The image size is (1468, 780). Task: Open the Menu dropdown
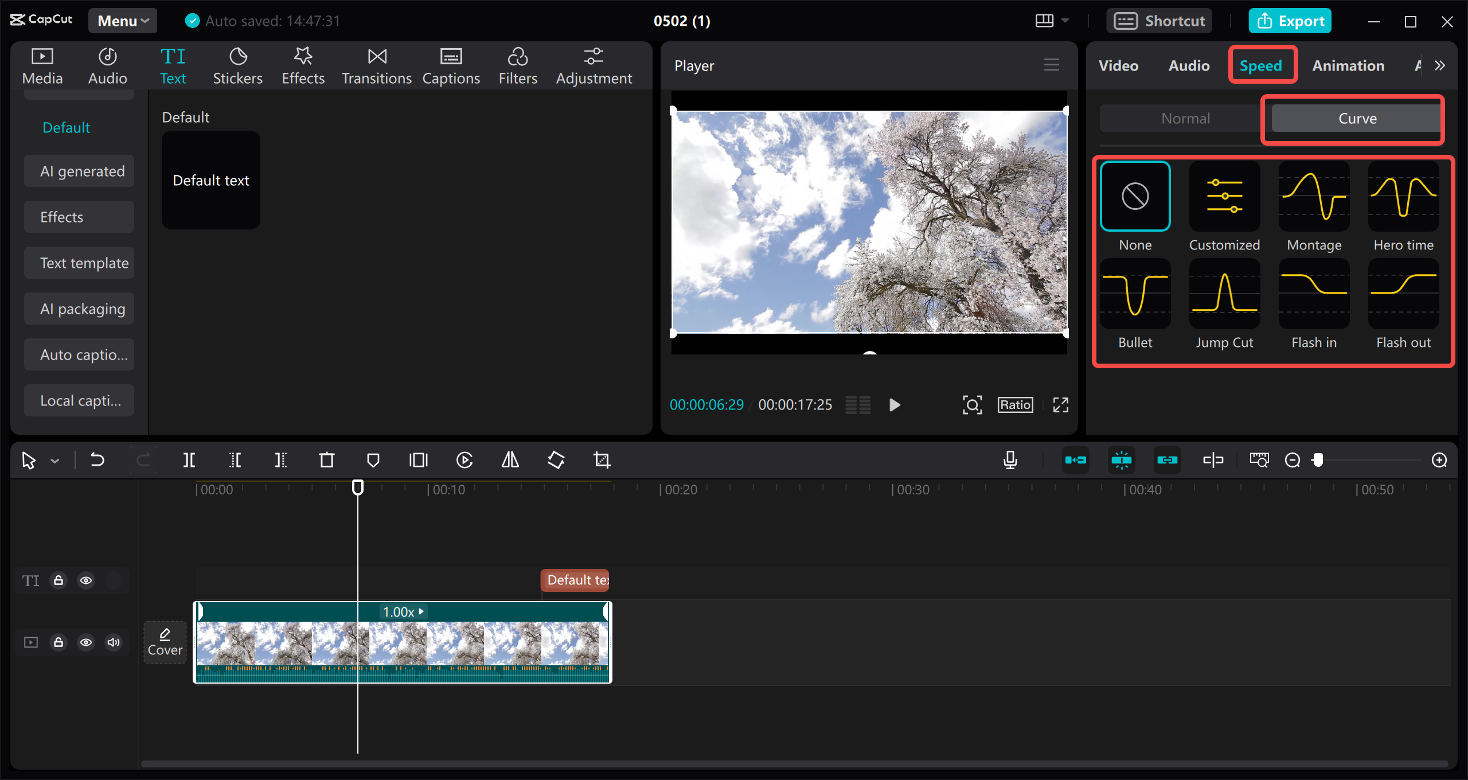(122, 21)
